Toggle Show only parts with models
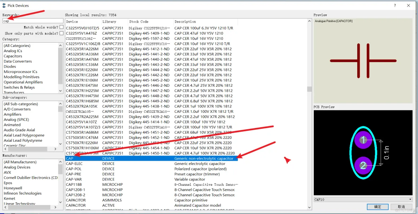Screen dimensions: 418x214 [61, 33]
